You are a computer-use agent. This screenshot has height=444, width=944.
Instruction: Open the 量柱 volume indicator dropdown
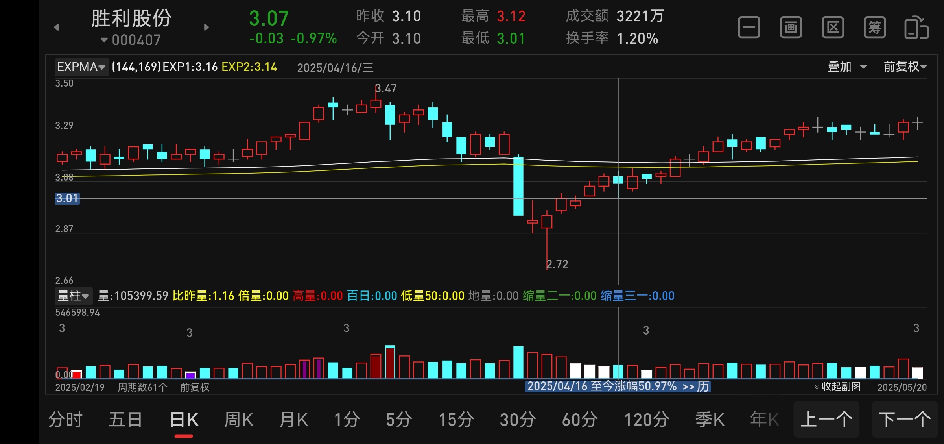coord(74,296)
